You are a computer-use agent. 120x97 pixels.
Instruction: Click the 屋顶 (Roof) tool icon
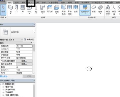coord(43,7)
